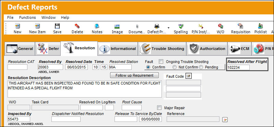The width and height of the screenshot is (274, 127).
Task: Click the Reference field
Action: 193,119
